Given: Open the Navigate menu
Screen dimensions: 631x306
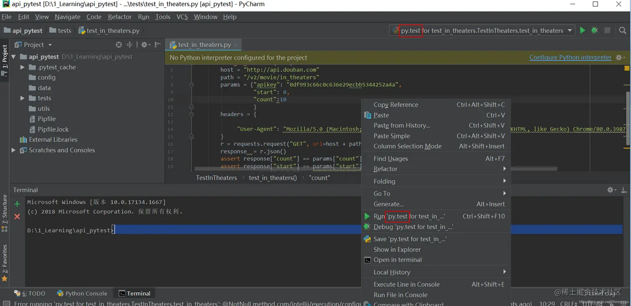Looking at the screenshot, I should click(67, 17).
